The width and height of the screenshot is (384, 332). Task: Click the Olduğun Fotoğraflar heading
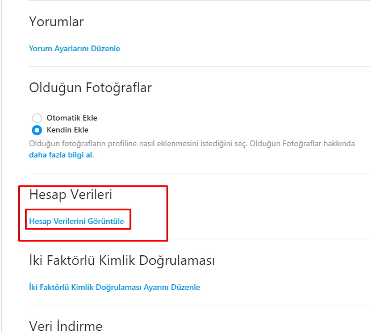click(x=90, y=88)
